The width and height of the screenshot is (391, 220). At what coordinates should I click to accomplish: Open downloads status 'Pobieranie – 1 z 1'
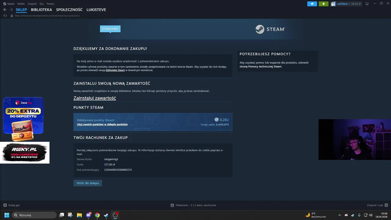[196, 205]
